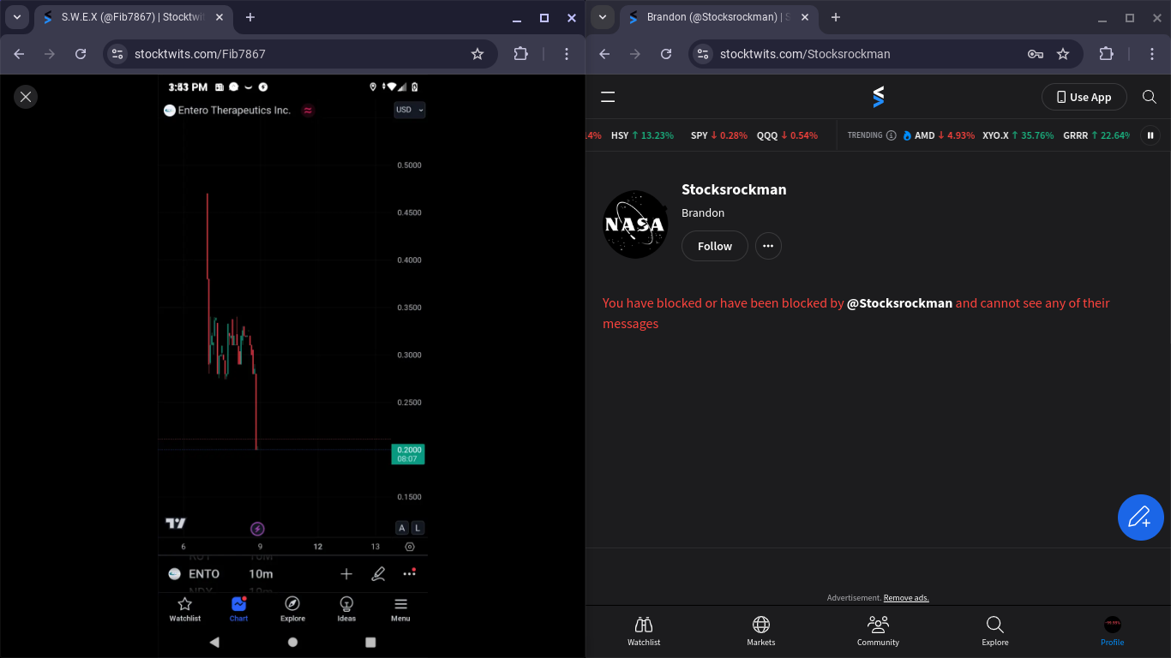
Task: Focus the address bar showing stocktwits.com/Fib7867
Action: click(300, 54)
